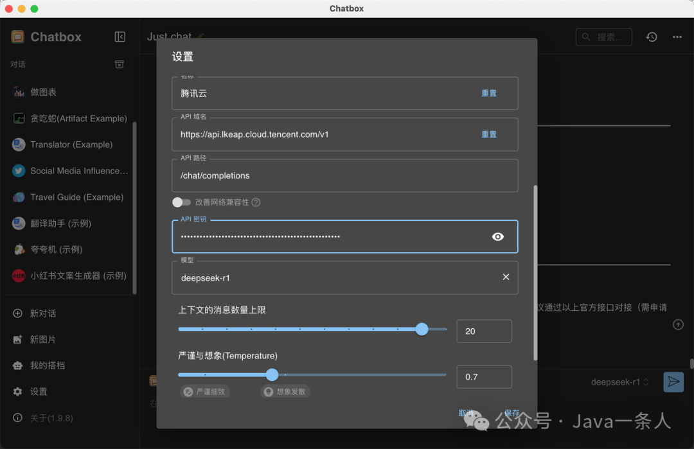The width and height of the screenshot is (694, 449).
Task: Click the send arrow button
Action: tap(673, 382)
